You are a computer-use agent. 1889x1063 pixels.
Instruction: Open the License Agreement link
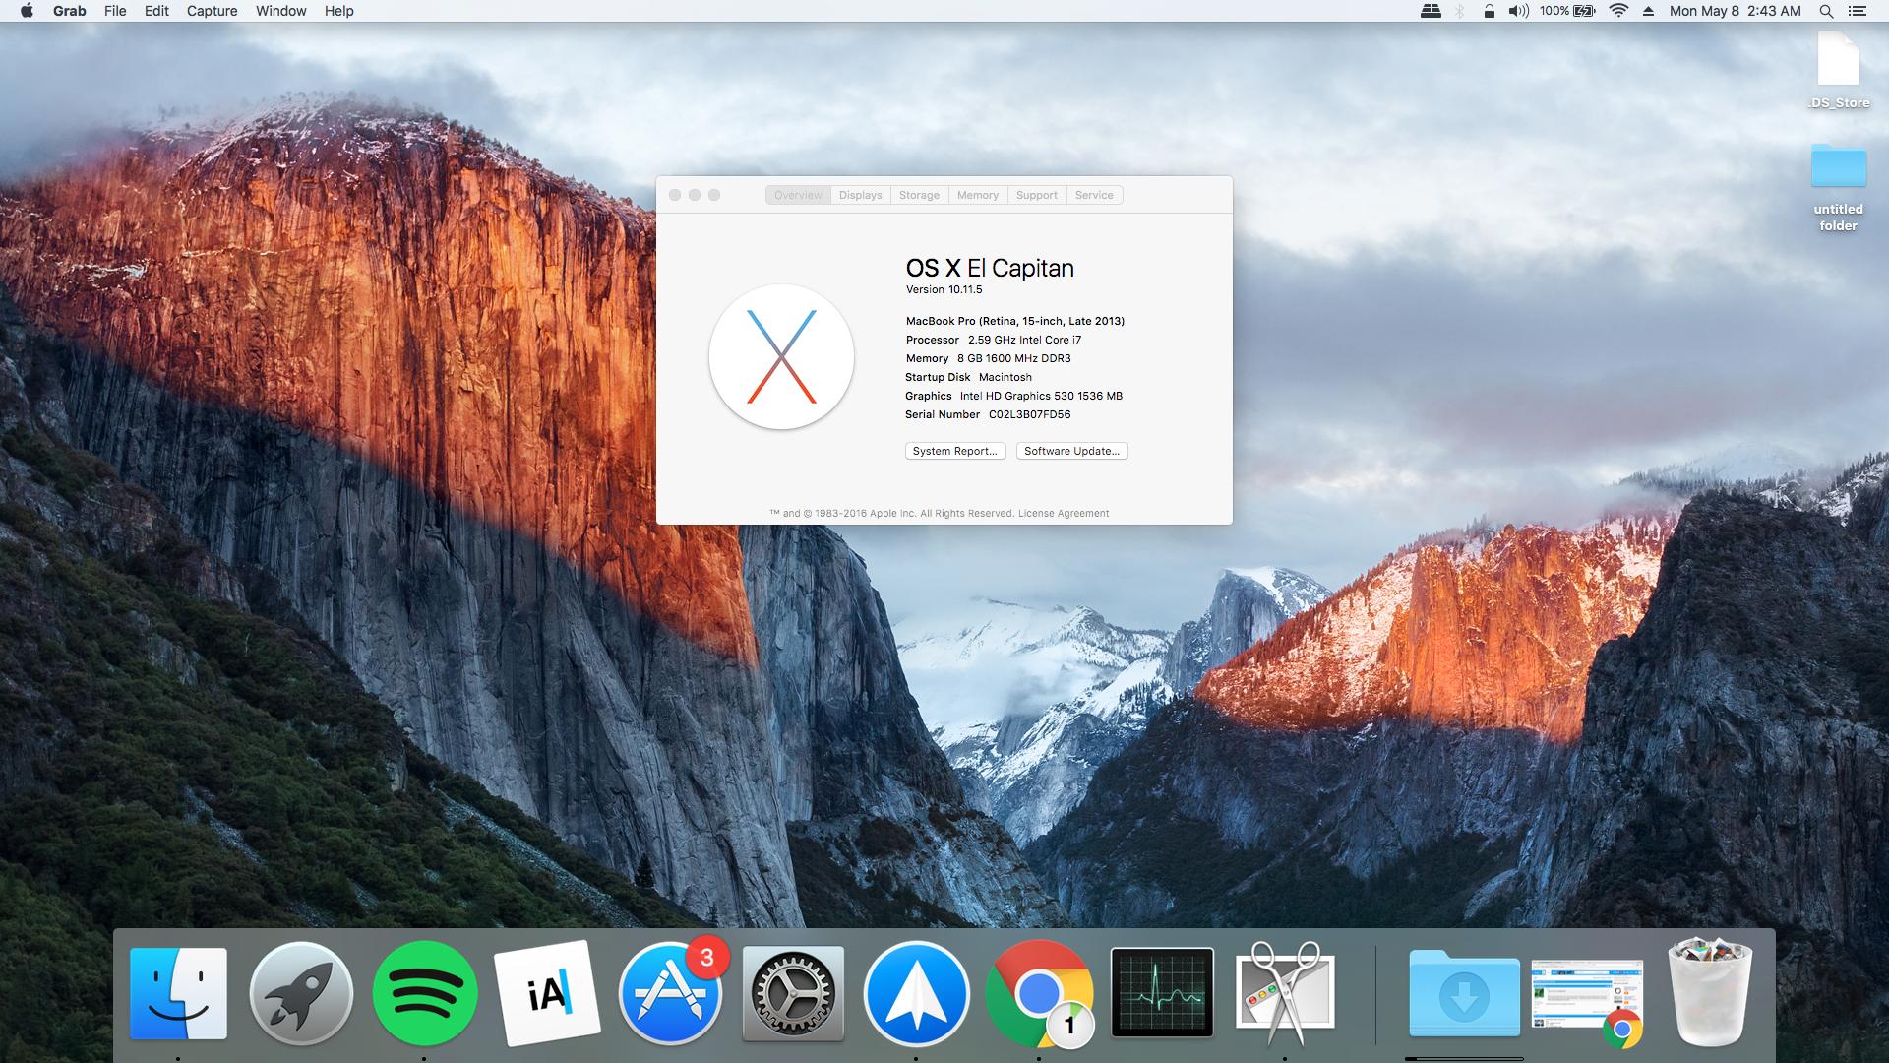tap(1064, 513)
